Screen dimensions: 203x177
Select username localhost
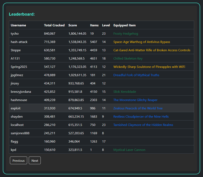(x=17, y=125)
